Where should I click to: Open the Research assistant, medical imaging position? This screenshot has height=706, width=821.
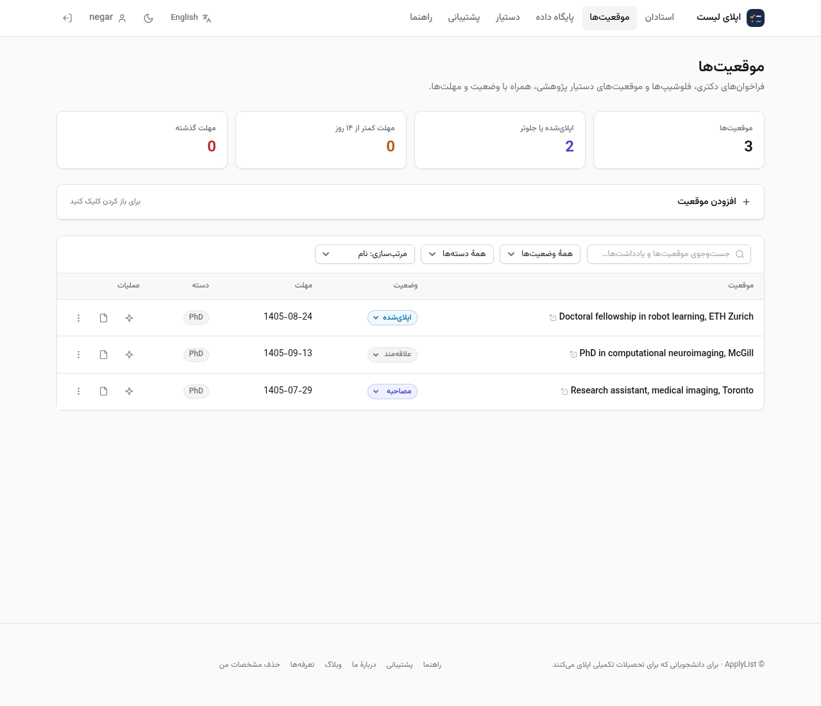click(x=662, y=391)
